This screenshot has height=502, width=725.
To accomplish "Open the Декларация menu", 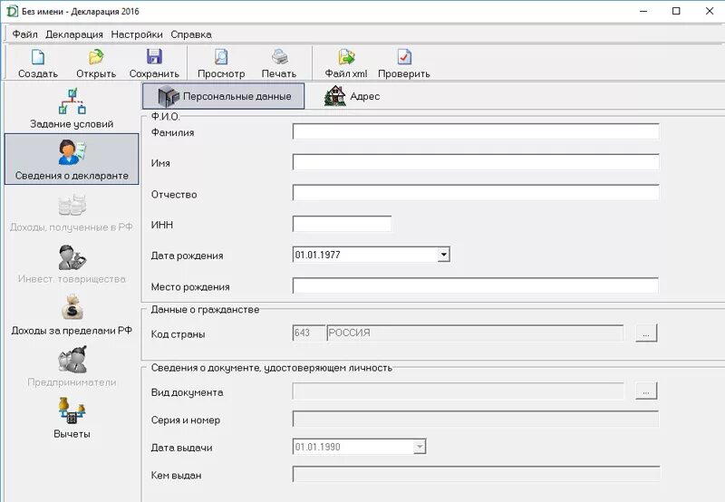I will pyautogui.click(x=74, y=34).
